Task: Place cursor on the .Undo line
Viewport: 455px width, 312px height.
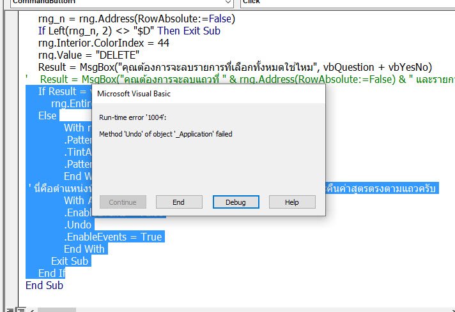Action: pos(79,225)
